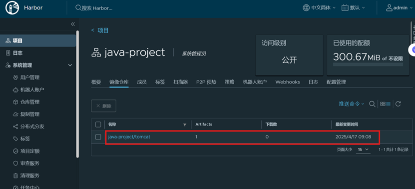Go back via the 项目 breadcrumb link
The width and height of the screenshot is (415, 189).
click(x=103, y=30)
